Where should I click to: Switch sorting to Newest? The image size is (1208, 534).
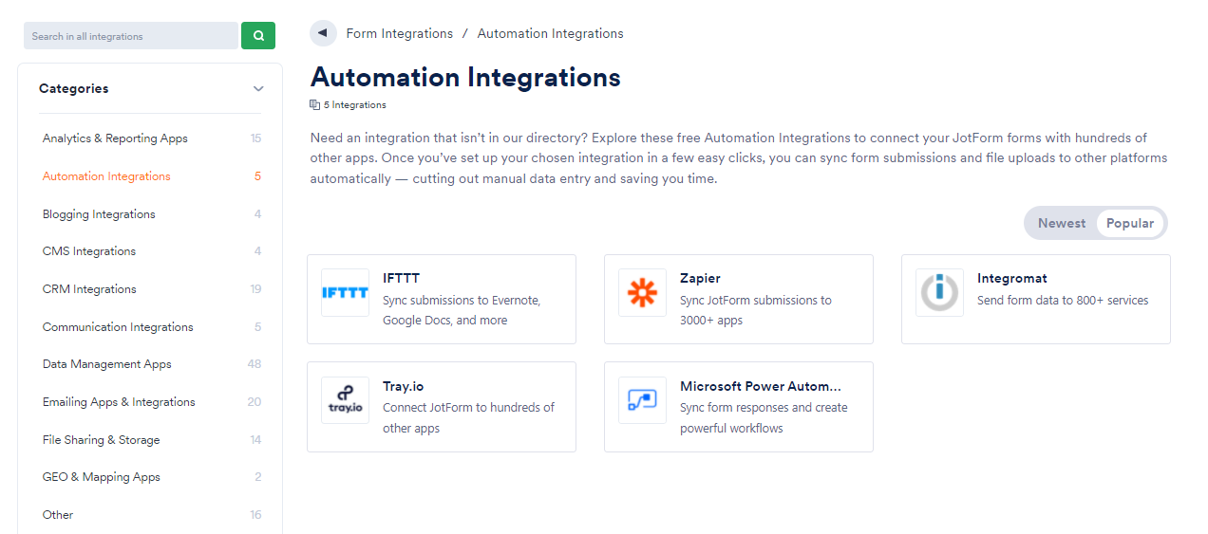tap(1062, 223)
